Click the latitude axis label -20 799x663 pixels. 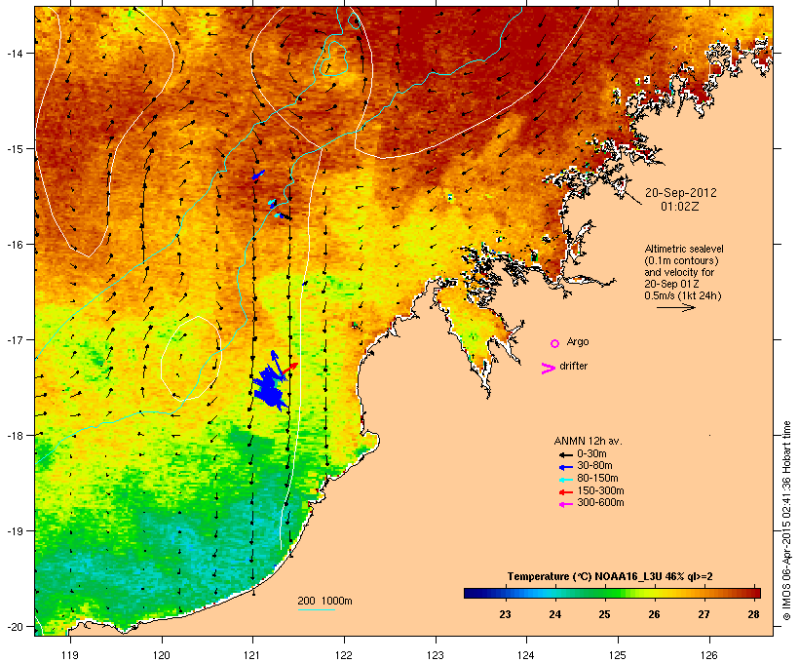click(14, 626)
